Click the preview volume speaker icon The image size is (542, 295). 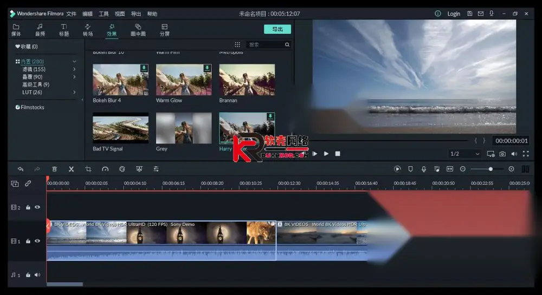(x=514, y=154)
